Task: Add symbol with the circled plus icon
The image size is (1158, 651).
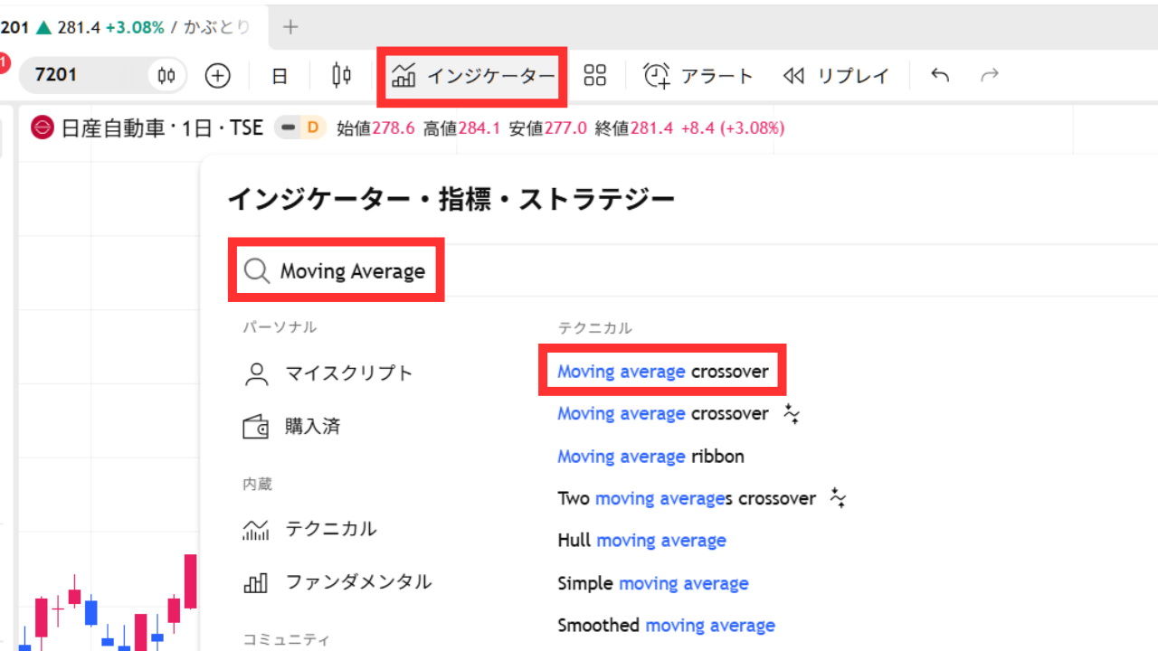Action: click(x=218, y=75)
